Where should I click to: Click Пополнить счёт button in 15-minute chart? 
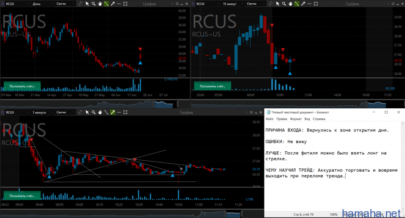click(x=213, y=86)
